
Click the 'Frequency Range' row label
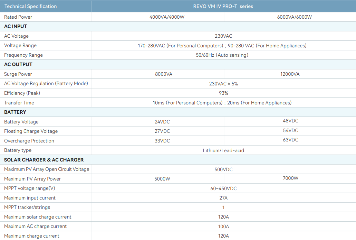[x=23, y=55]
